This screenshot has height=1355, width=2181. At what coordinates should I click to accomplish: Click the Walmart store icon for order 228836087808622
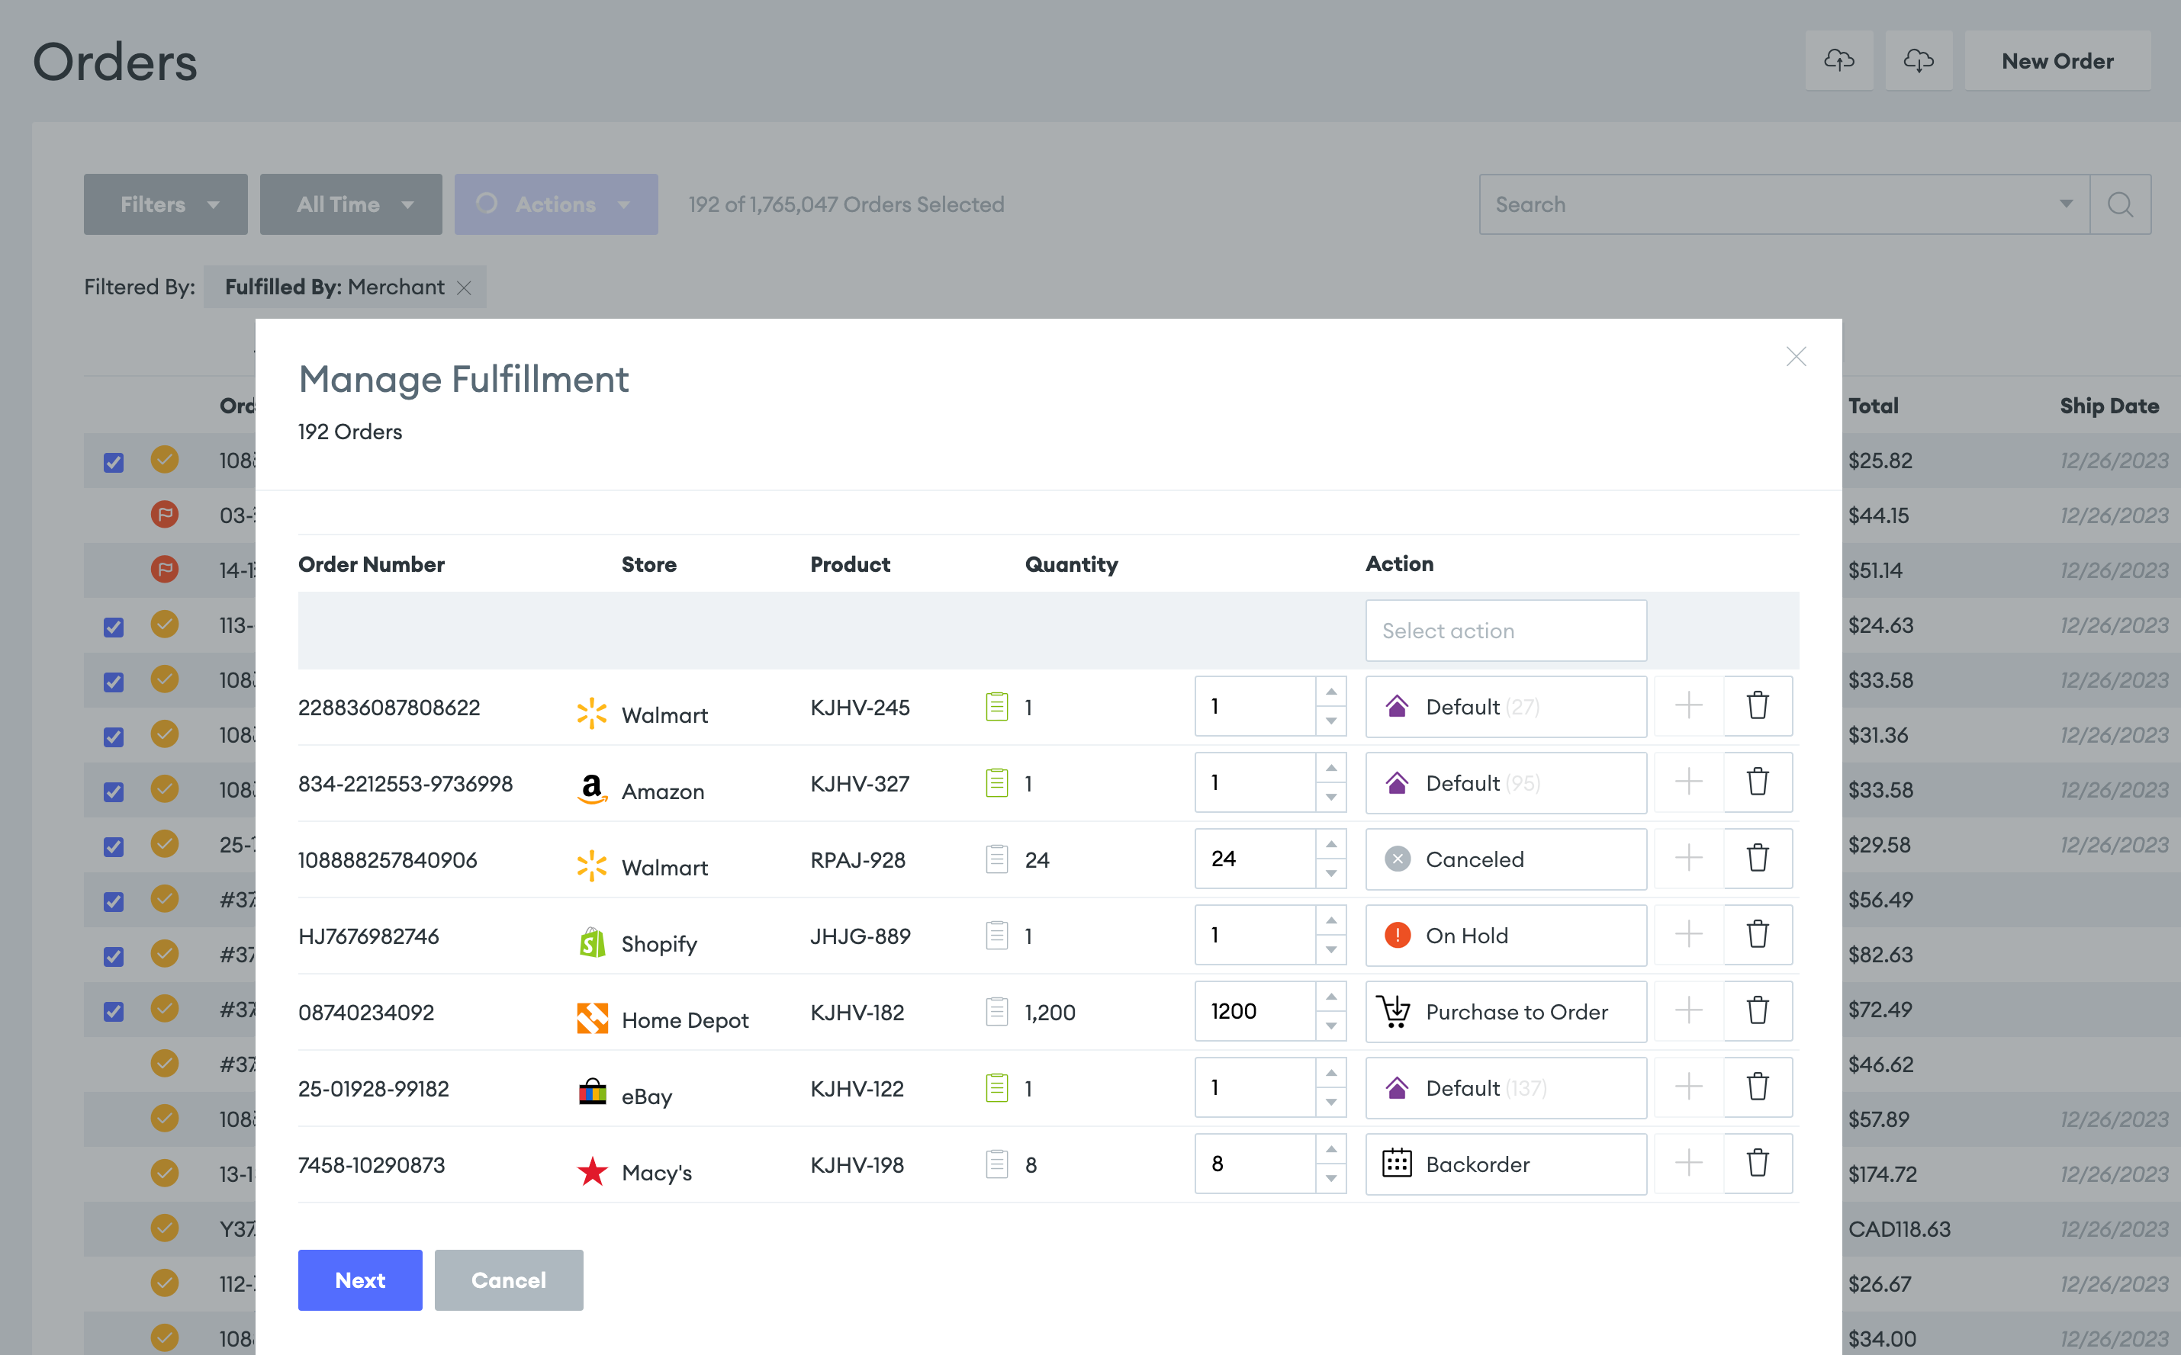(x=592, y=714)
